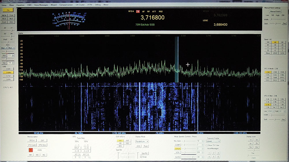Select the 16x display zoom button

coord(250,147)
